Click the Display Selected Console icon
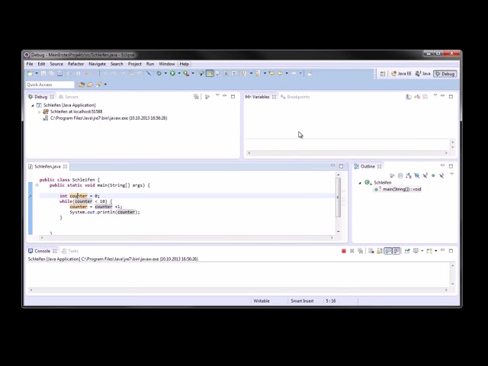488x366 pixels. pyautogui.click(x=416, y=251)
